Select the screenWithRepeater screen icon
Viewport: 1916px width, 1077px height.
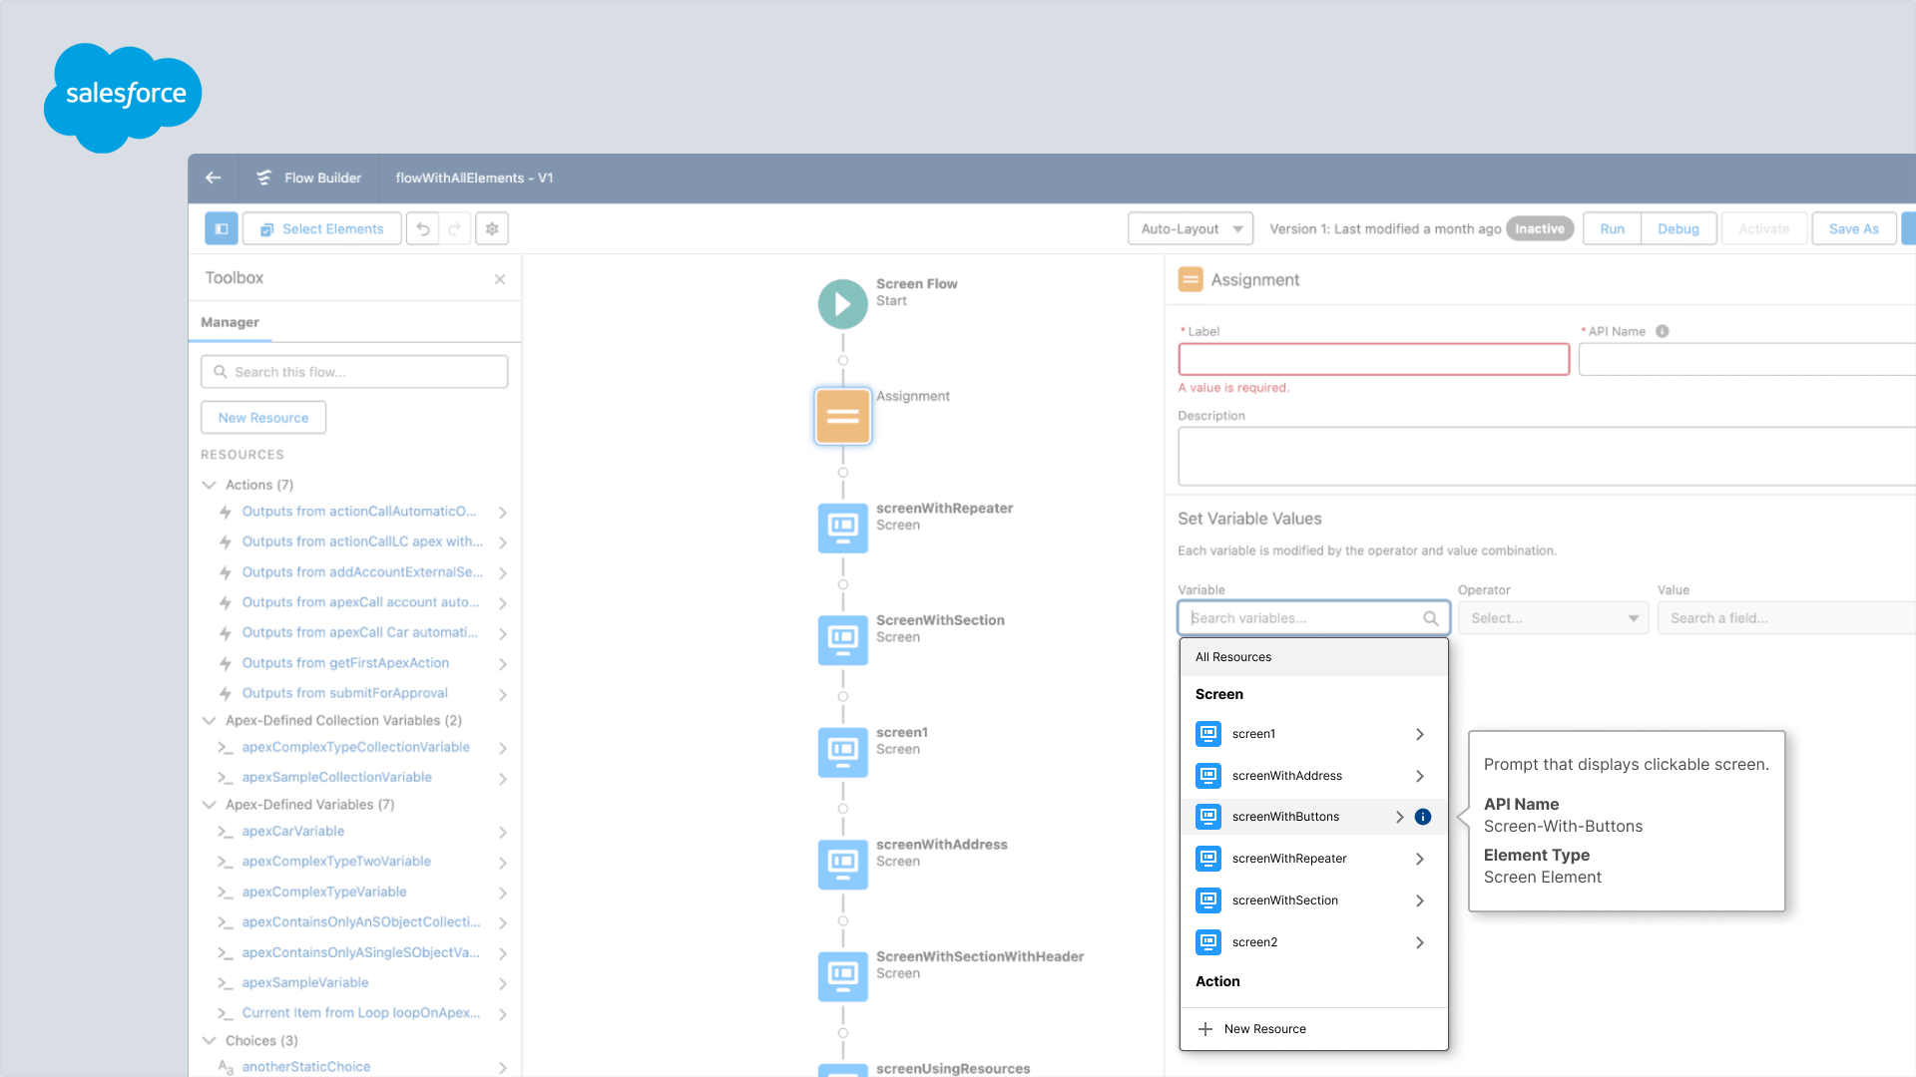pos(843,529)
